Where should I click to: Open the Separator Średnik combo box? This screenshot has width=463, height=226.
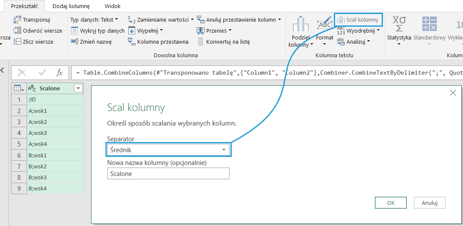(x=168, y=150)
